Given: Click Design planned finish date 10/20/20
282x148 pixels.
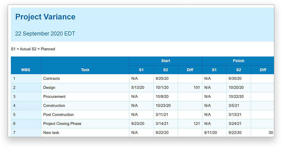Looking at the screenshot, I should [x=236, y=87].
